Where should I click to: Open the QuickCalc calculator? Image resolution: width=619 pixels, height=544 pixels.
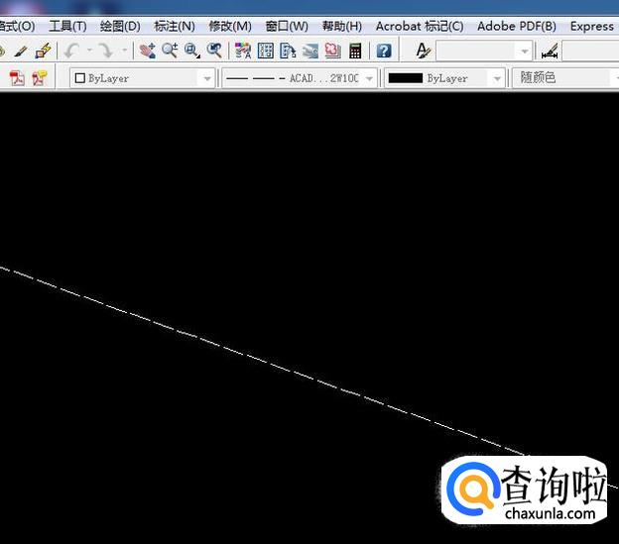pyautogui.click(x=355, y=51)
